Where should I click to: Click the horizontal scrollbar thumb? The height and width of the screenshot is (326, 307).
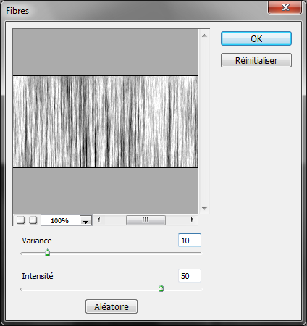click(146, 220)
